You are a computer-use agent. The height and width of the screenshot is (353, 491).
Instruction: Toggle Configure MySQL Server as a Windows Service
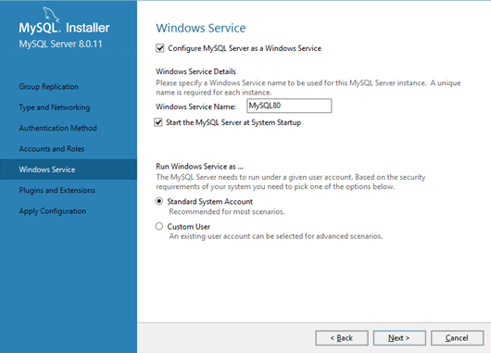(x=160, y=48)
